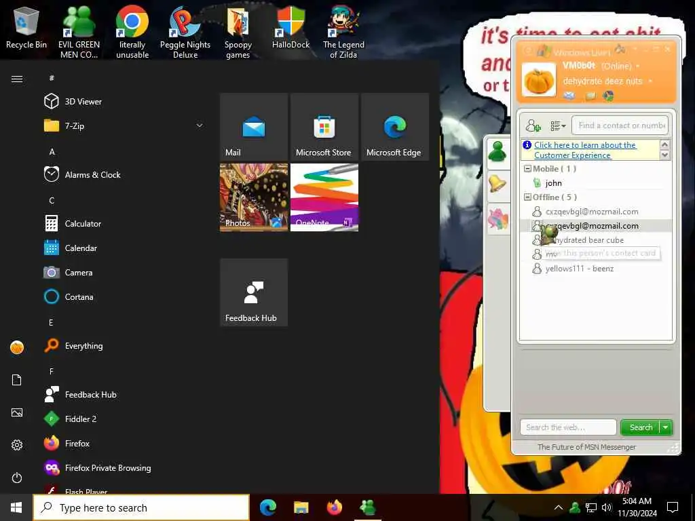Open Microsoft Edge from the taskbar
Viewport: 695px width, 521px height.
coord(267,507)
